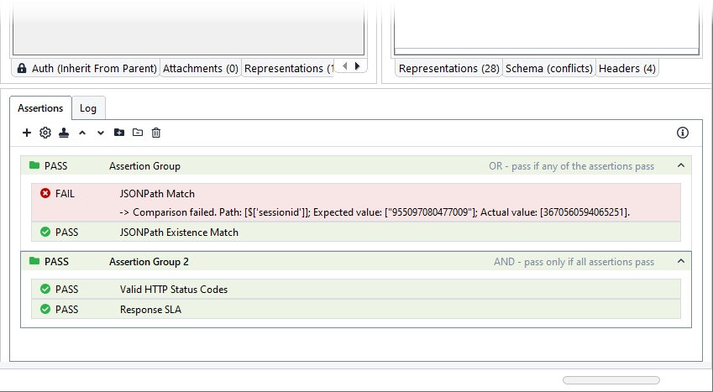This screenshot has height=392, width=713.
Task: Click the plus icon to add an assertion
Action: click(27, 133)
